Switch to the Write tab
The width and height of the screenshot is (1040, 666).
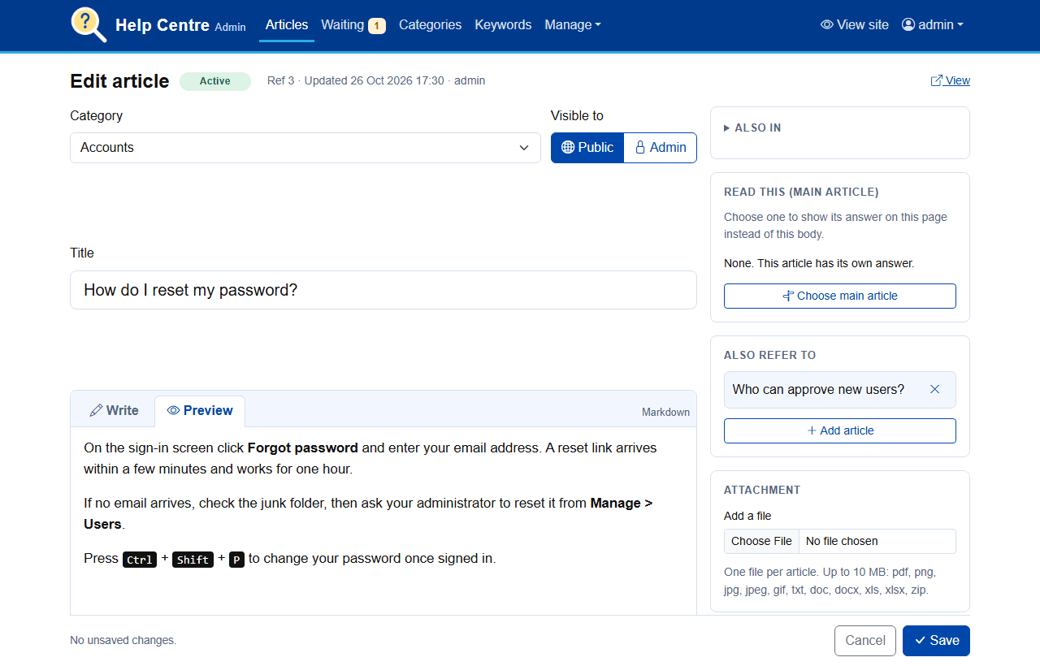tap(114, 411)
